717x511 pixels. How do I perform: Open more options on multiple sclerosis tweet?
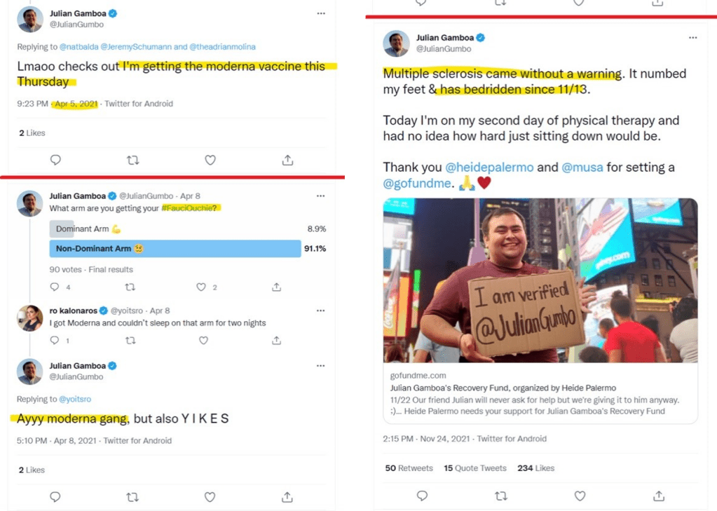(x=692, y=37)
